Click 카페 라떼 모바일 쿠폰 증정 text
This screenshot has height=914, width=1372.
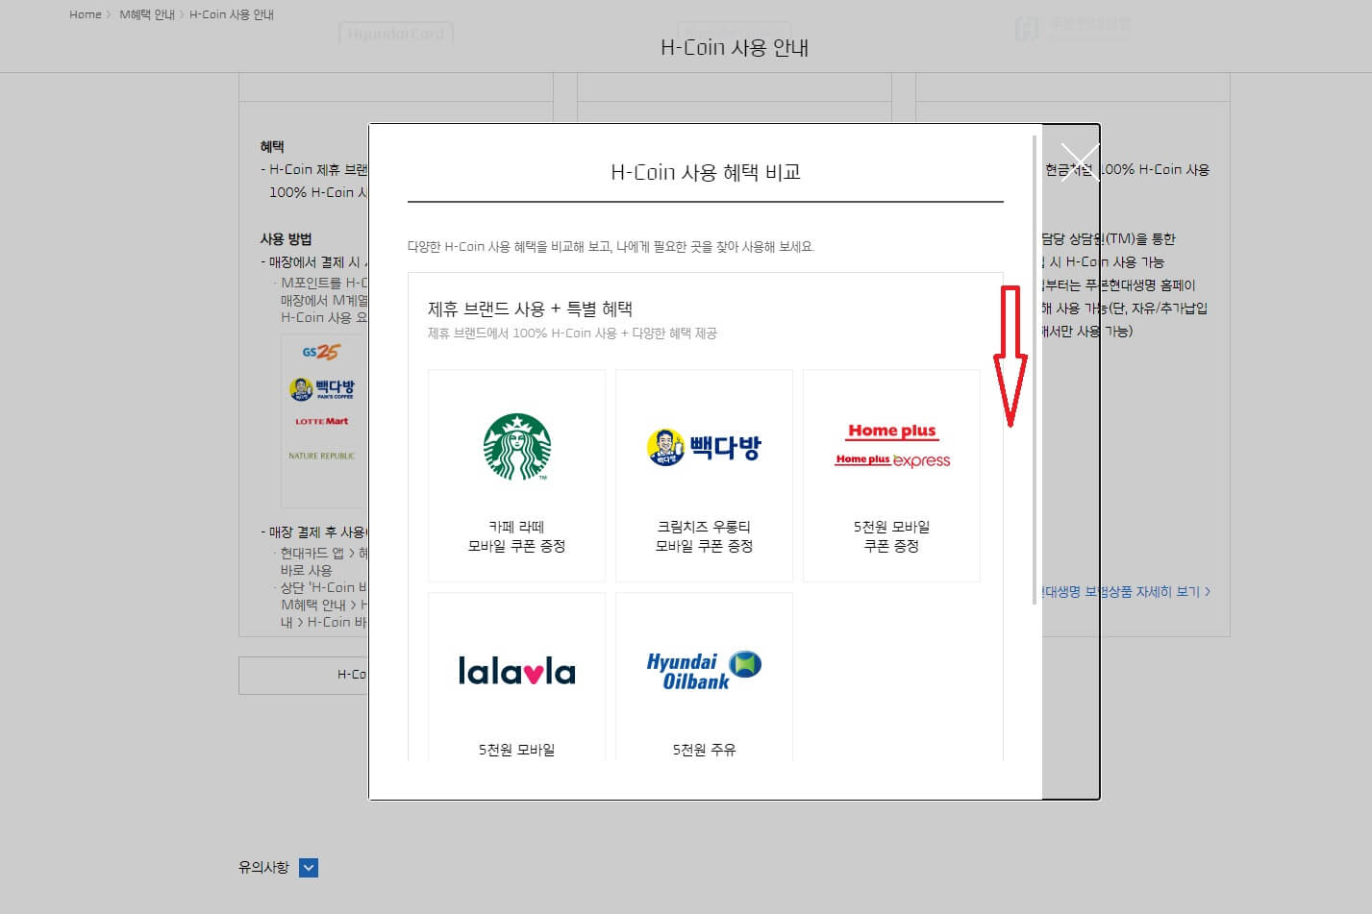pos(516,536)
